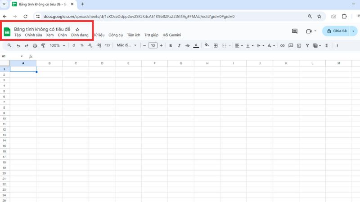Screen dimensions: 360x202
Task: Click the "Chia Sẻ" share button
Action: [337, 31]
